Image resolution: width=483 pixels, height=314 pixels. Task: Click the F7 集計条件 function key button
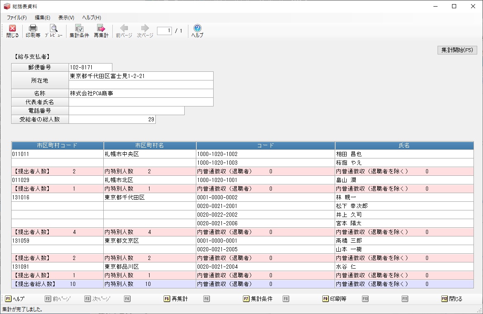click(258, 299)
